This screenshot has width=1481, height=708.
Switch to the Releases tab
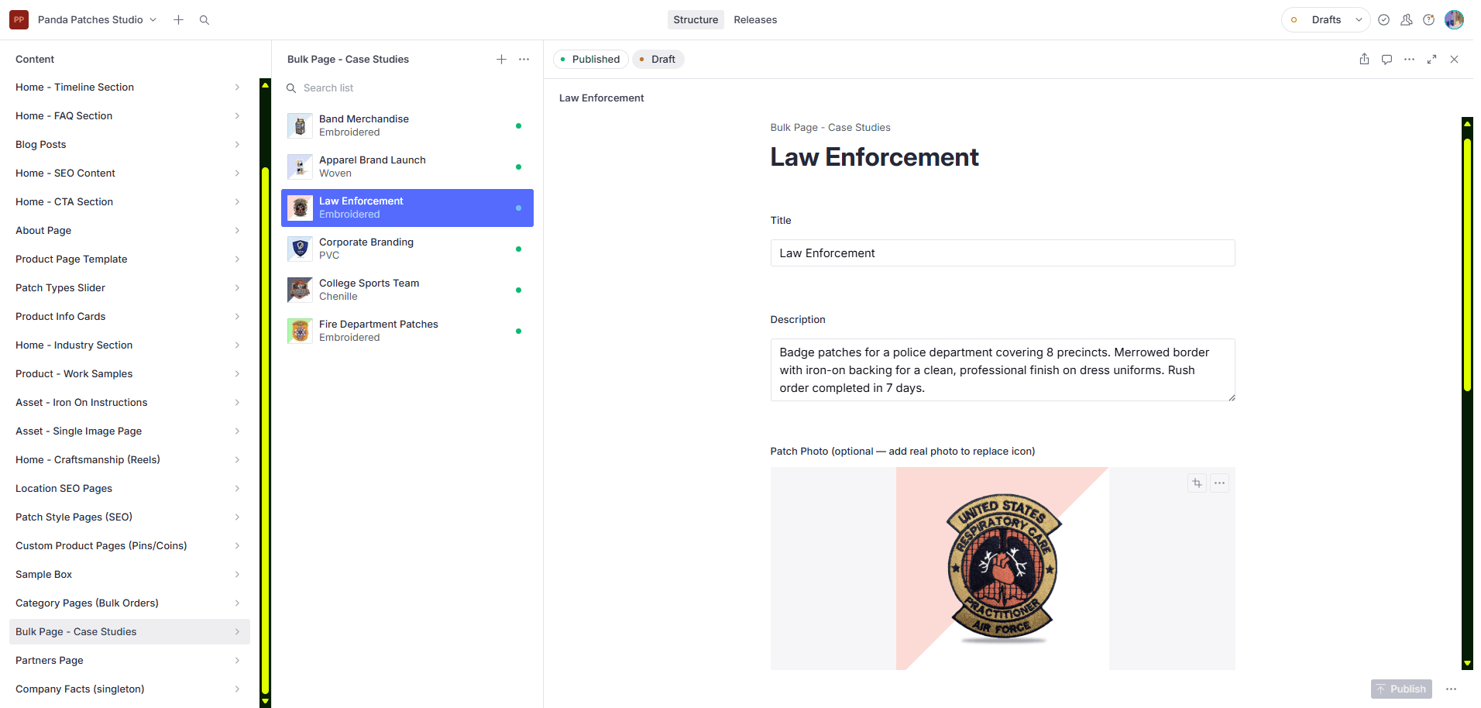click(x=755, y=20)
